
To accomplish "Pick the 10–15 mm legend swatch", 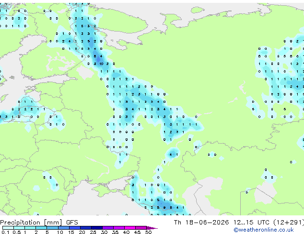I will pyautogui.click(x=63, y=228).
